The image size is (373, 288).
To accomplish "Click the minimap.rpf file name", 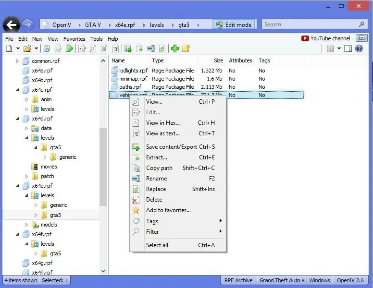I will click(x=133, y=79).
